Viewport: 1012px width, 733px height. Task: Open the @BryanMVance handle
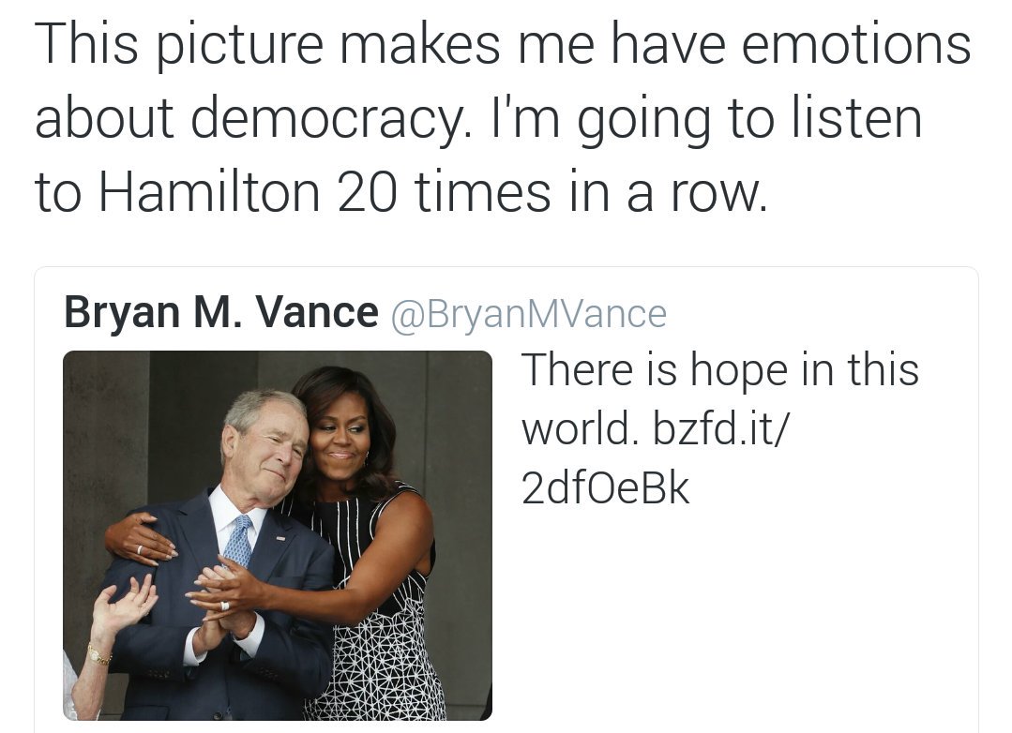coord(529,314)
